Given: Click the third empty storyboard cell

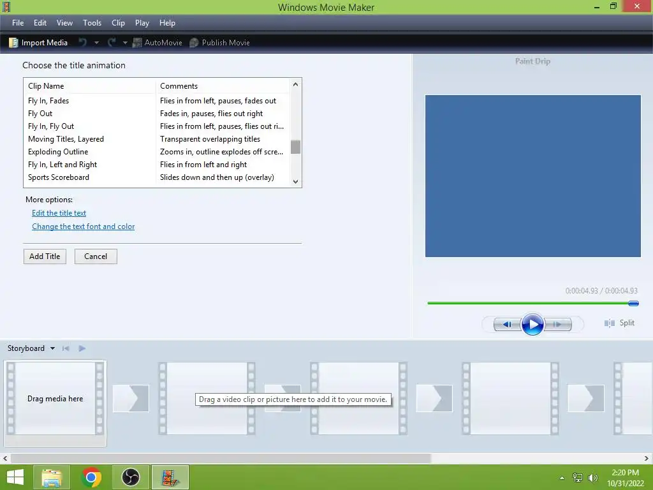Looking at the screenshot, I should [x=358, y=399].
